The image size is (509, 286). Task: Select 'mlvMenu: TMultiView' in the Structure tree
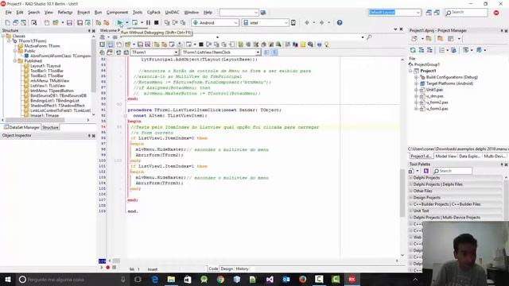(49, 81)
